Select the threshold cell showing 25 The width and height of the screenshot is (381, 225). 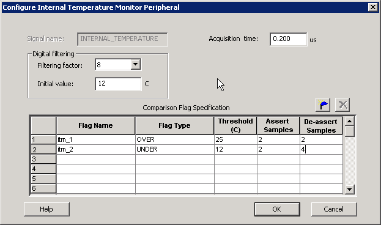[235, 140]
